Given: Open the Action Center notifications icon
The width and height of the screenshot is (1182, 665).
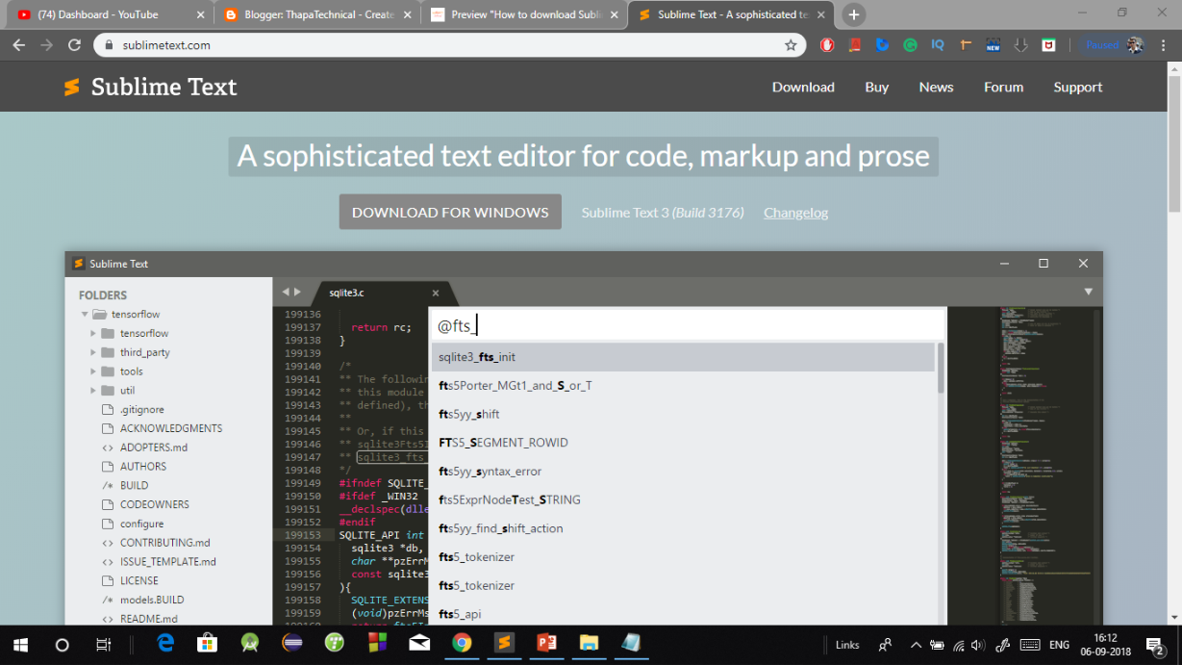Looking at the screenshot, I should coord(1157,645).
